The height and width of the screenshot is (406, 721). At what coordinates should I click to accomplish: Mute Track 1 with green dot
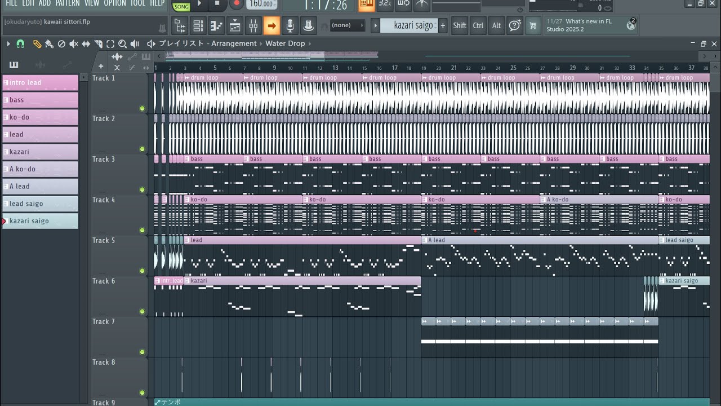pyautogui.click(x=142, y=108)
